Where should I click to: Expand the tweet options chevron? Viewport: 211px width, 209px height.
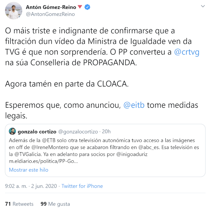pos(203,6)
